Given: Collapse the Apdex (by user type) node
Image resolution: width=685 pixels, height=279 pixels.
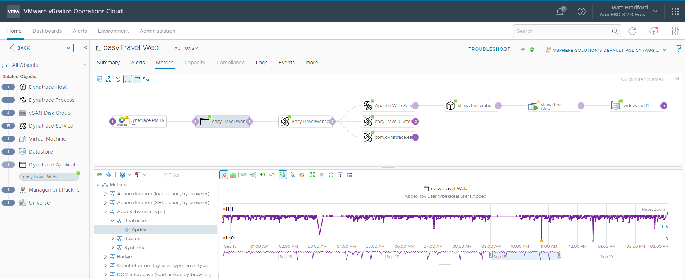Looking at the screenshot, I should [x=105, y=212].
